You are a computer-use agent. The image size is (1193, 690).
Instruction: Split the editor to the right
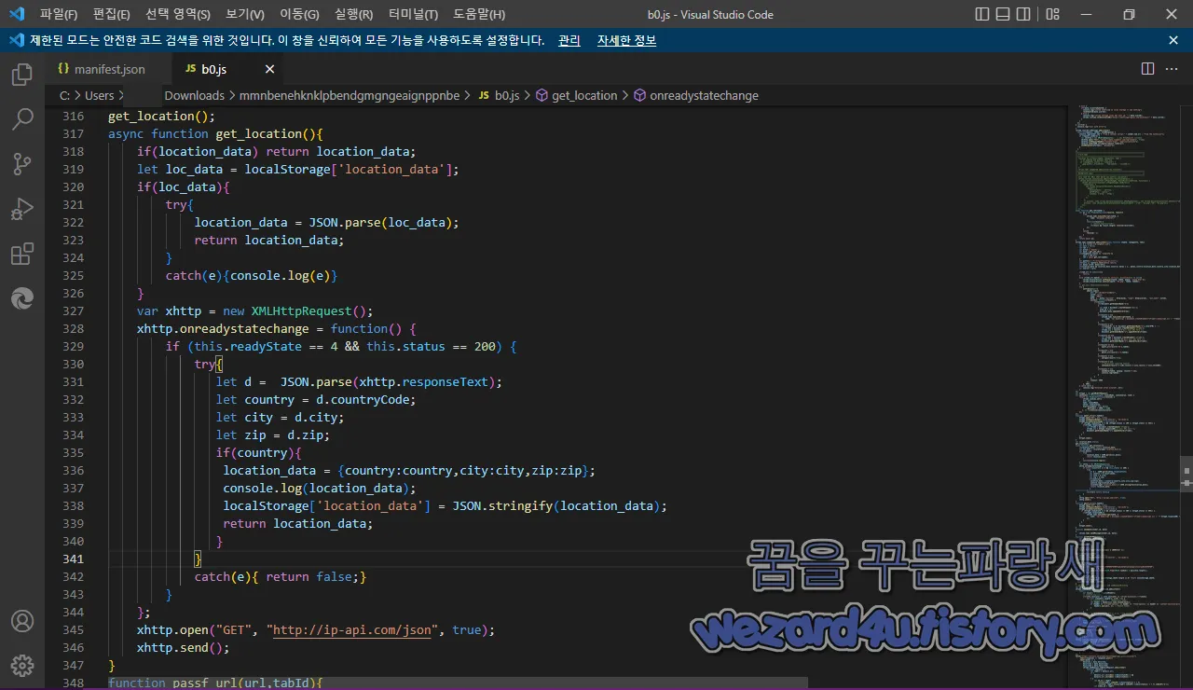pos(1147,69)
